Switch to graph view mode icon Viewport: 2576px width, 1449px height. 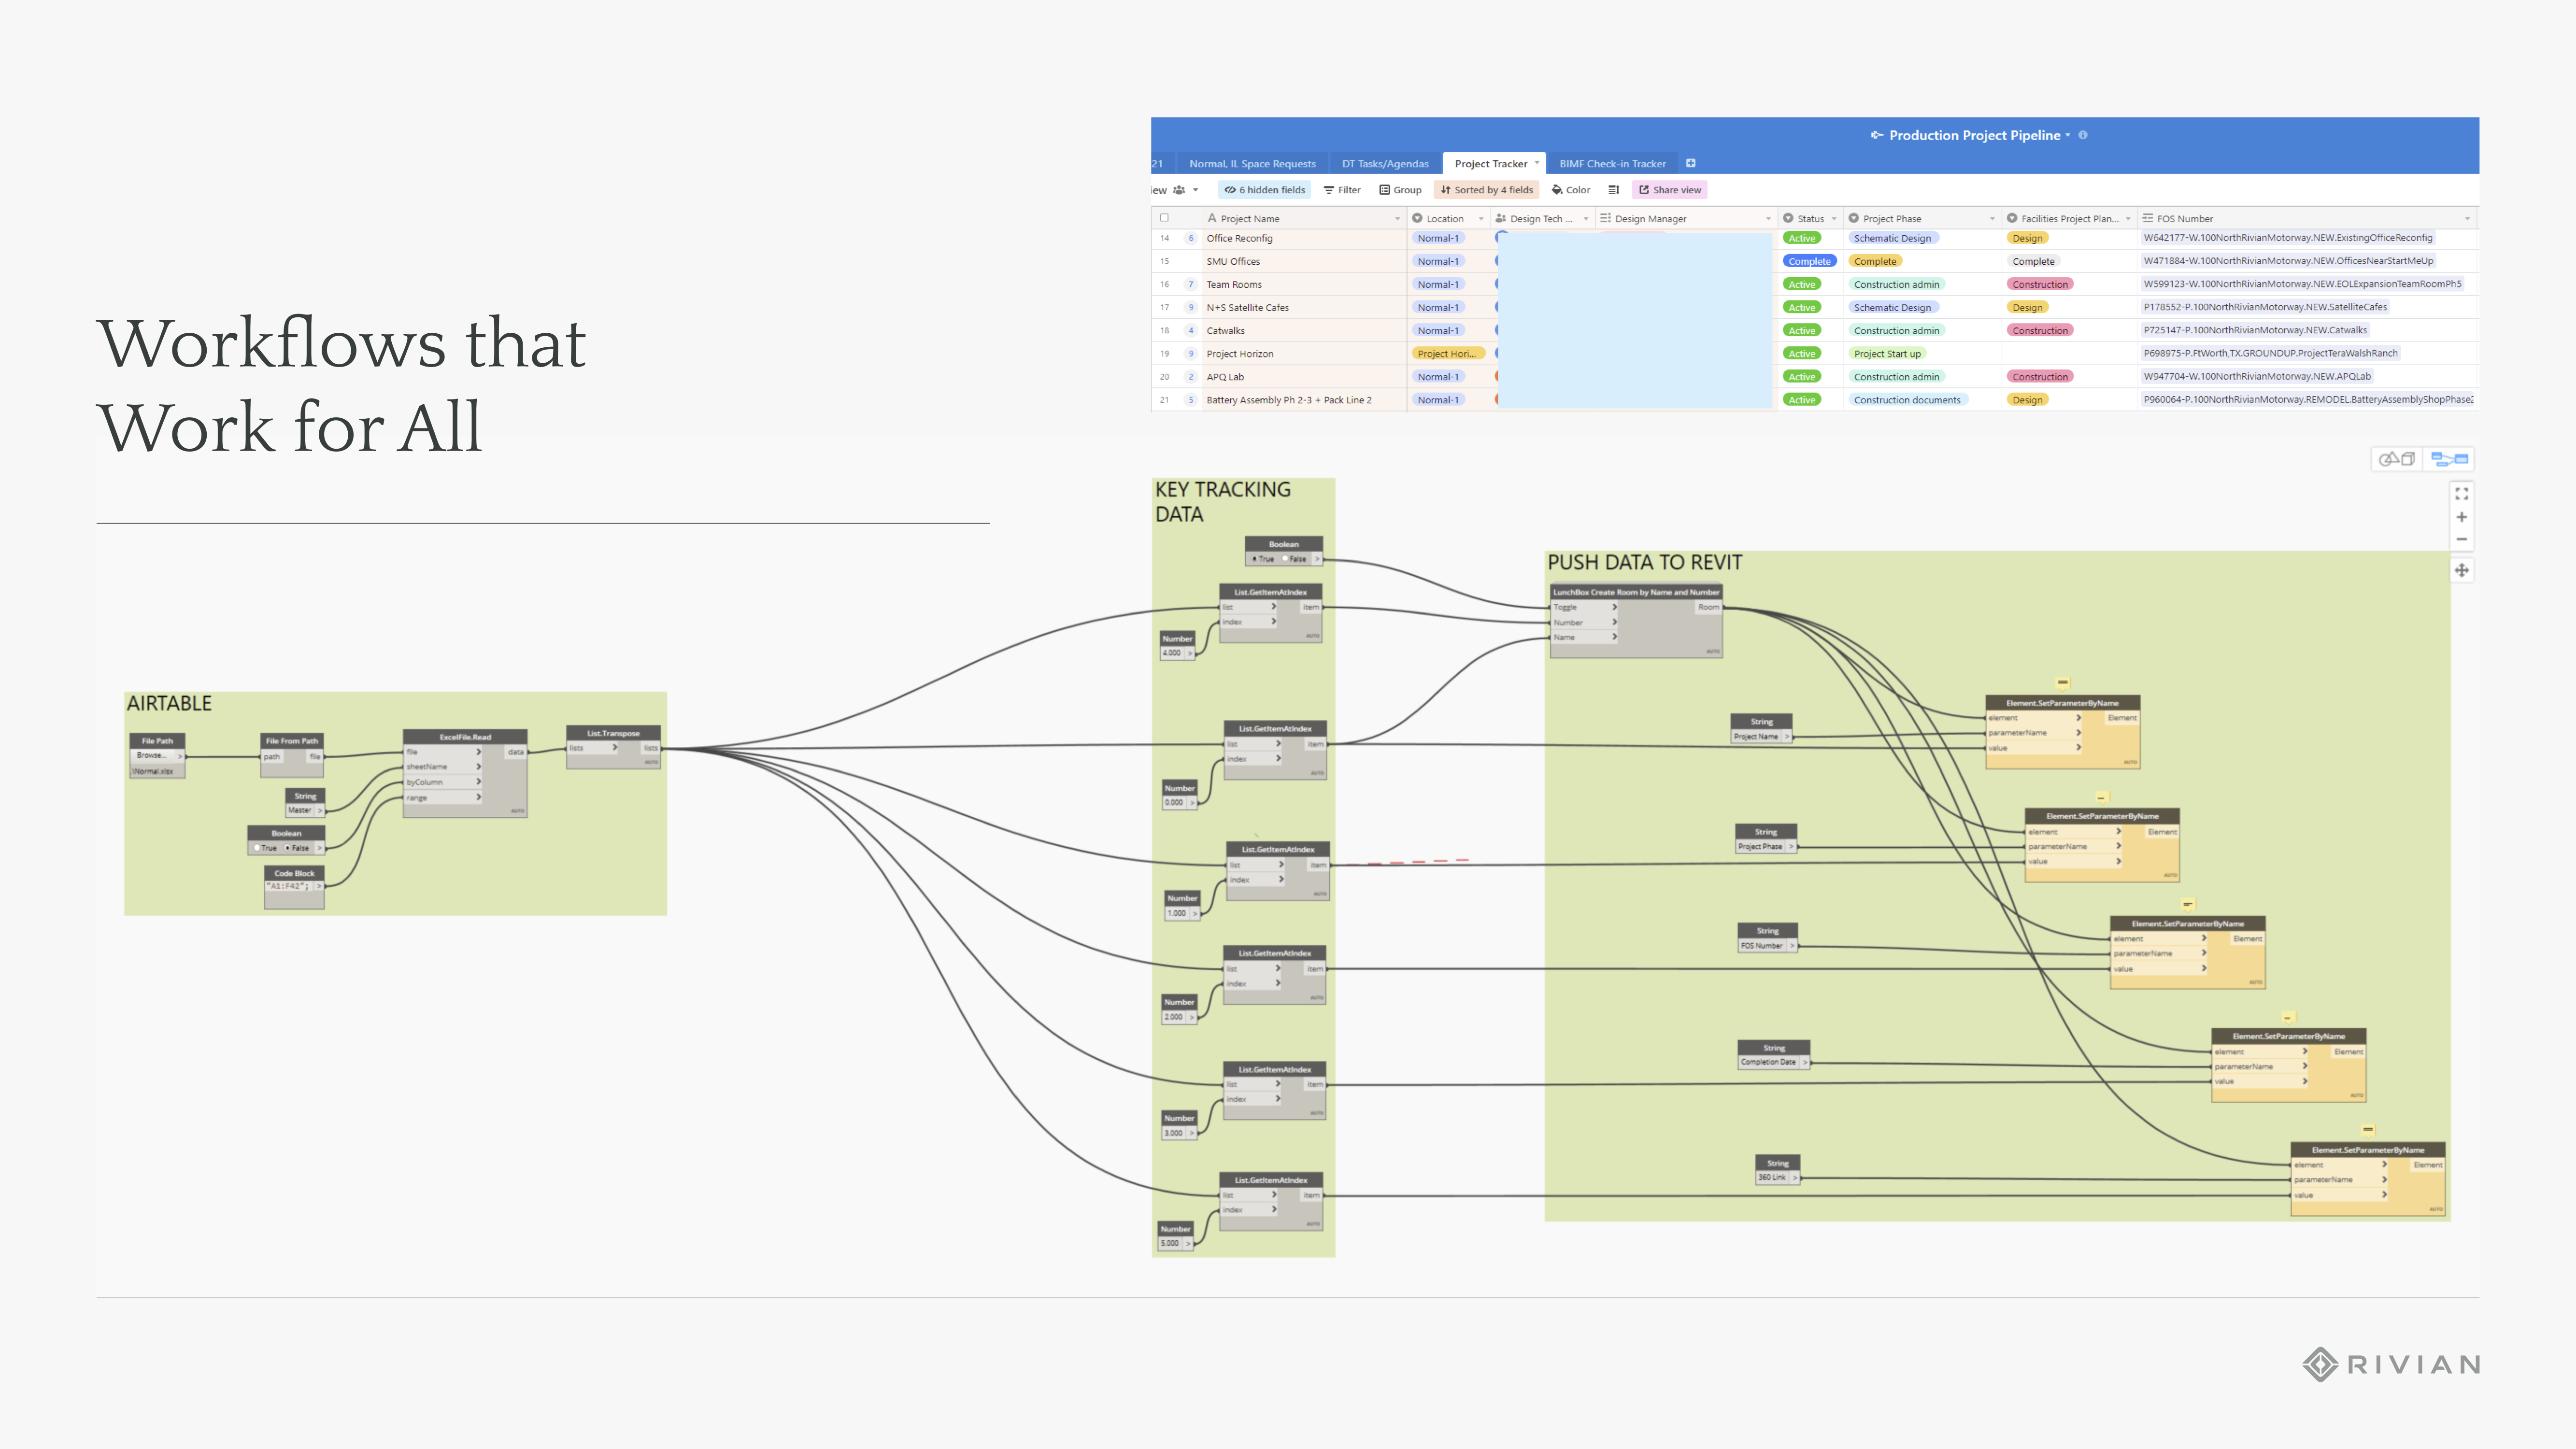[x=2449, y=459]
